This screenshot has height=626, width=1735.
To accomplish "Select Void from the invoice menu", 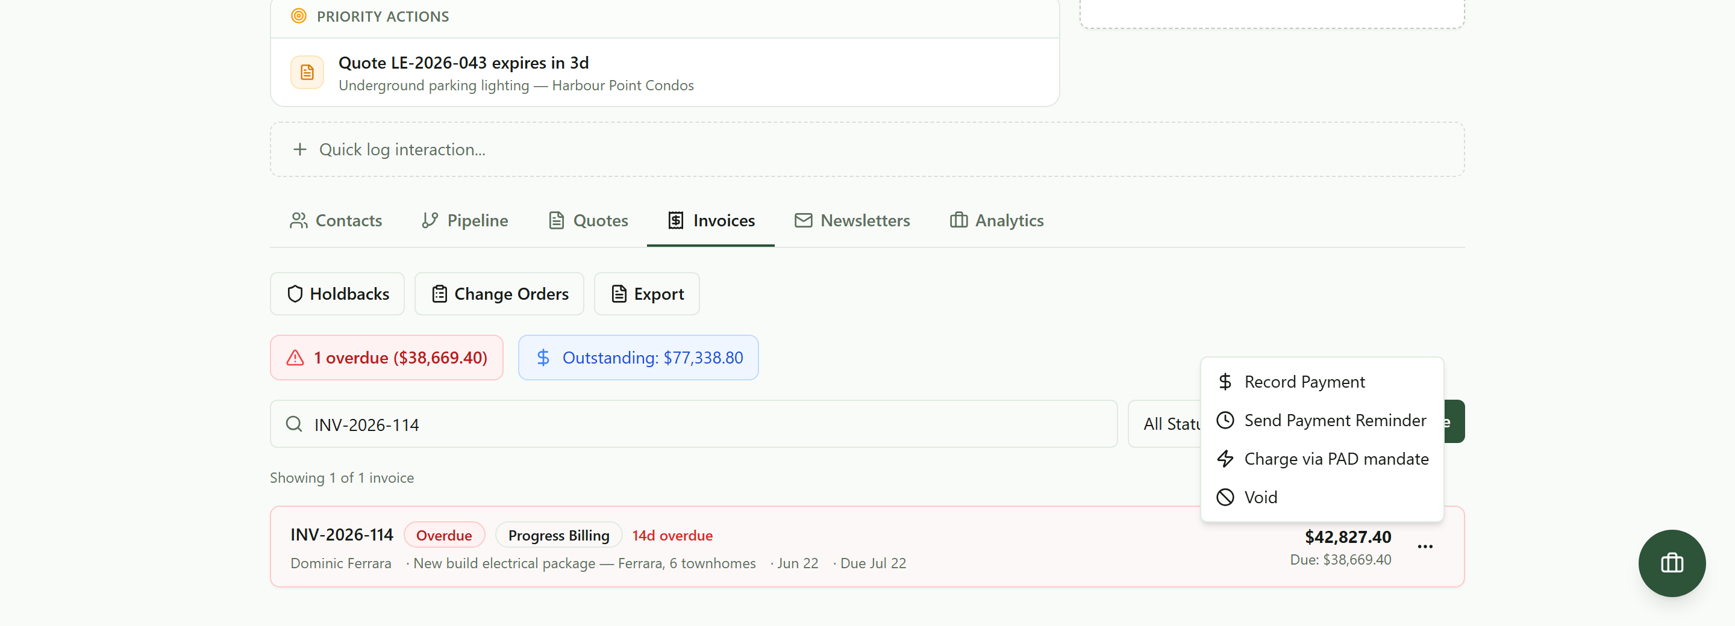I will tap(1322, 497).
